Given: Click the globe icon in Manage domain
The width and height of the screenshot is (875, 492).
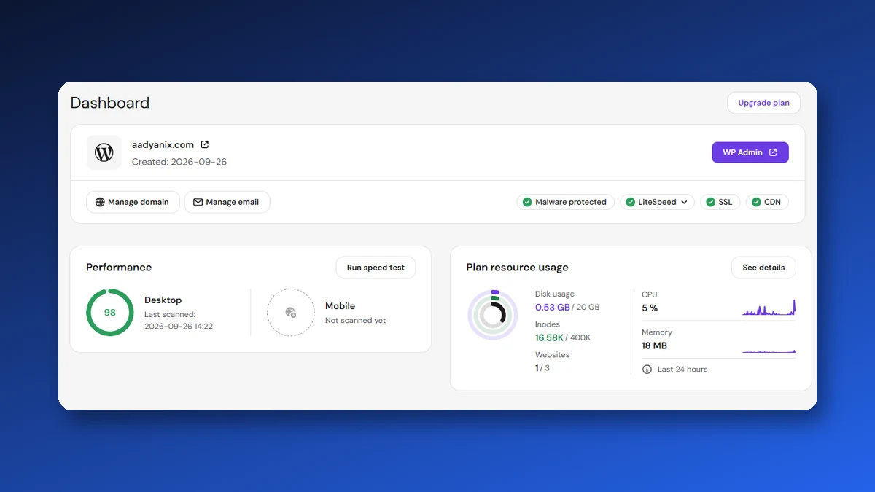Looking at the screenshot, I should (101, 202).
